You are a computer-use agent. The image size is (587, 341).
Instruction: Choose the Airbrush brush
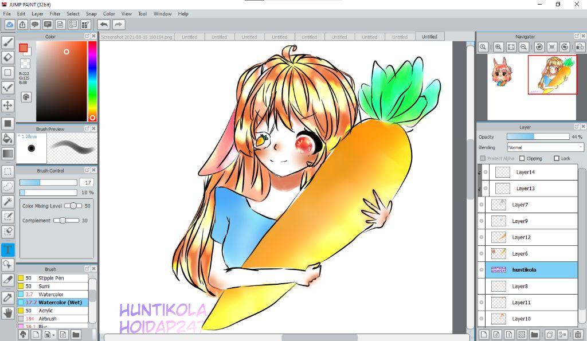(52, 319)
